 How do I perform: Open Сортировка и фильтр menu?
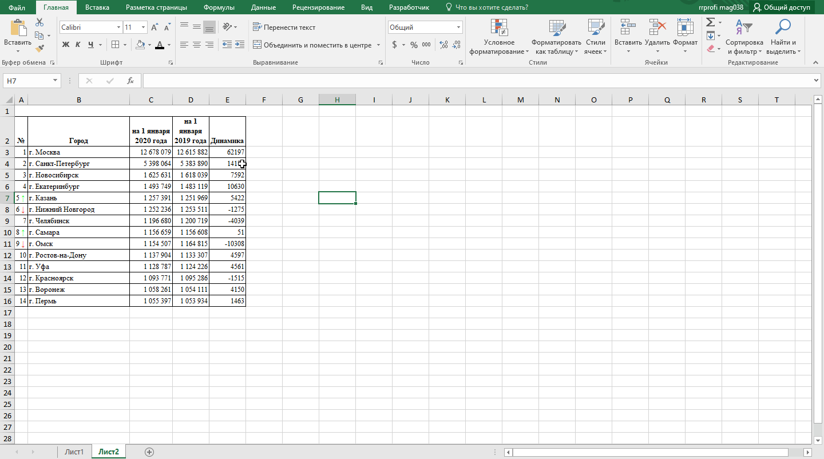744,37
